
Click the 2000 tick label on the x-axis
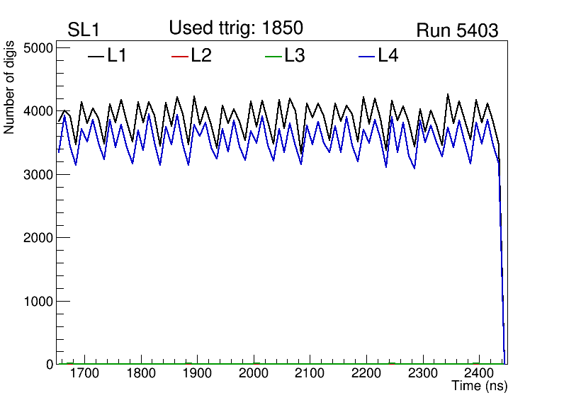(254, 373)
